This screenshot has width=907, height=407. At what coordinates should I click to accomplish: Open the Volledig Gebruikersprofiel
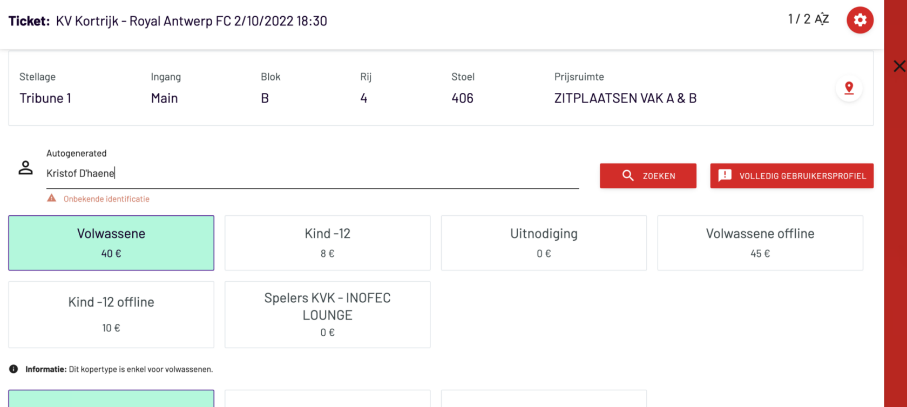pyautogui.click(x=791, y=176)
